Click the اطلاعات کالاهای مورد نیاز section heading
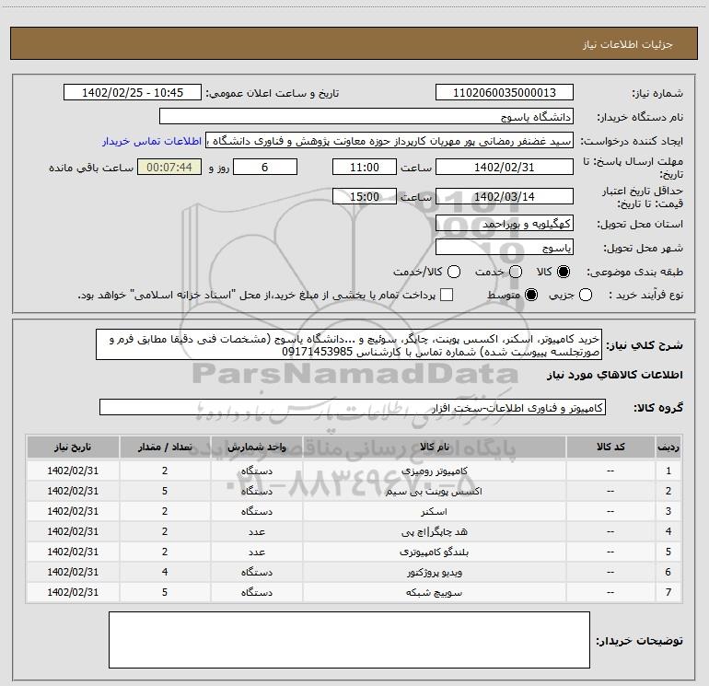 [615, 375]
